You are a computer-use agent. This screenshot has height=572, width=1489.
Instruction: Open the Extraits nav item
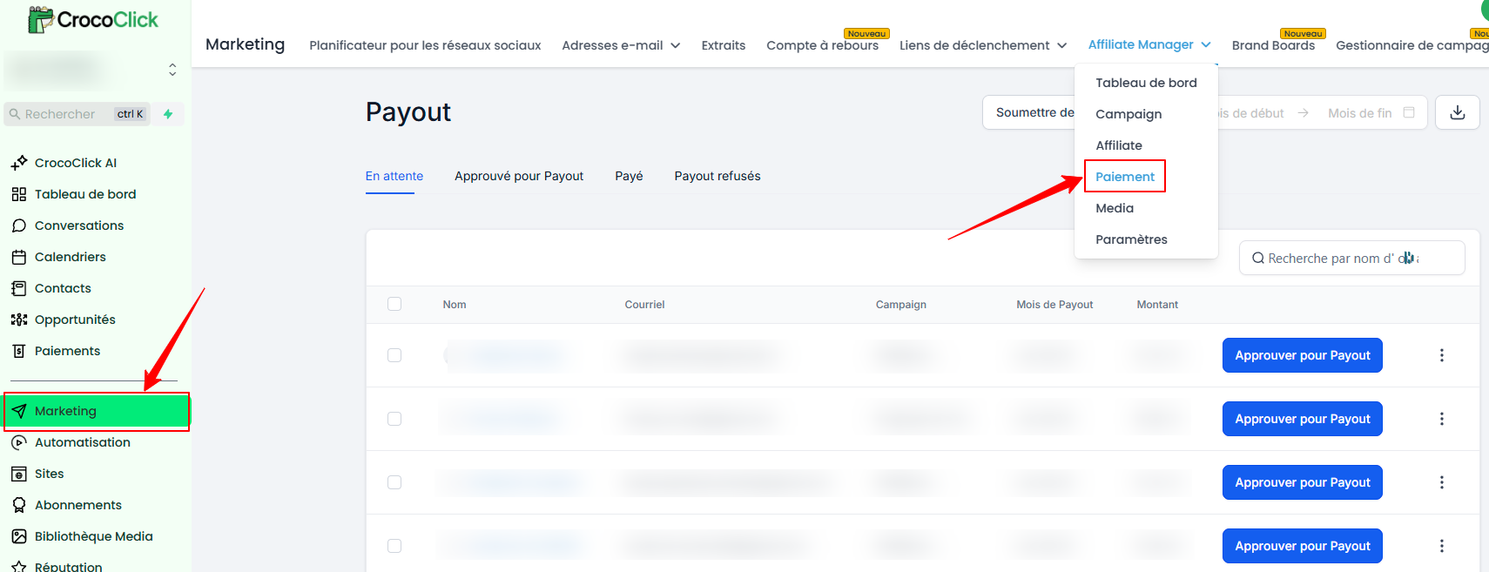point(724,45)
